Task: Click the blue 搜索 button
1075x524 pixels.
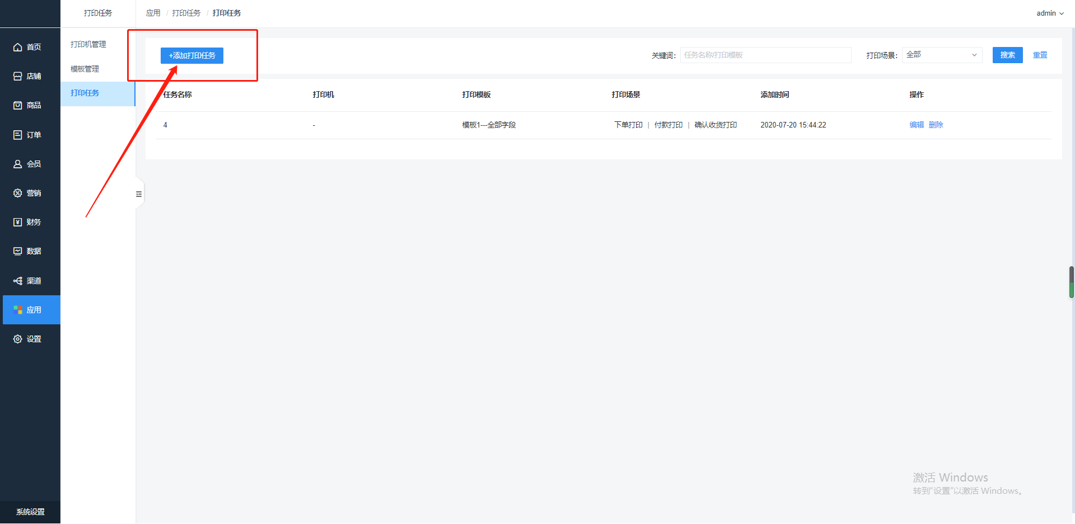Action: click(1007, 55)
